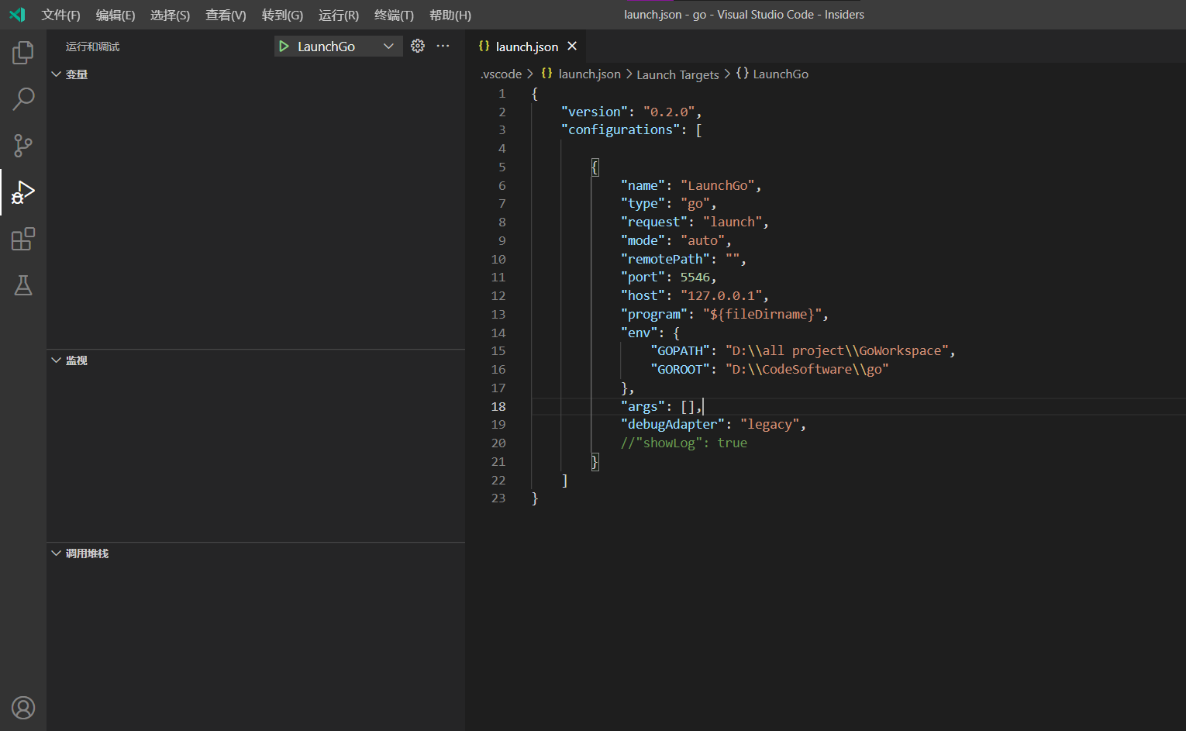Screen dimensions: 1186x731
Task: Click launch.json in the breadcrumb
Action: click(589, 74)
